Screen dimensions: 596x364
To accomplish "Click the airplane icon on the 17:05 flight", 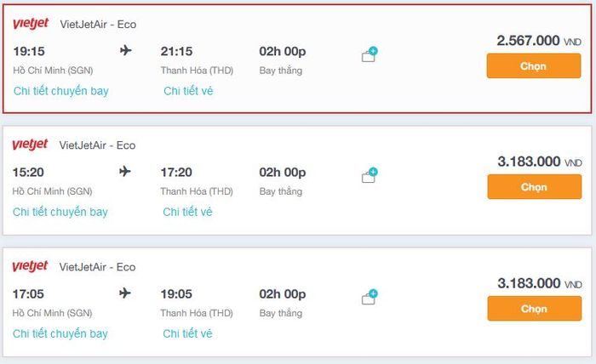I will click(126, 294).
